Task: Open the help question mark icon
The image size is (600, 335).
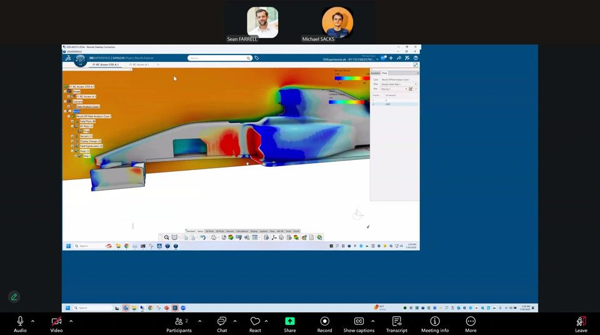Action: [416, 58]
